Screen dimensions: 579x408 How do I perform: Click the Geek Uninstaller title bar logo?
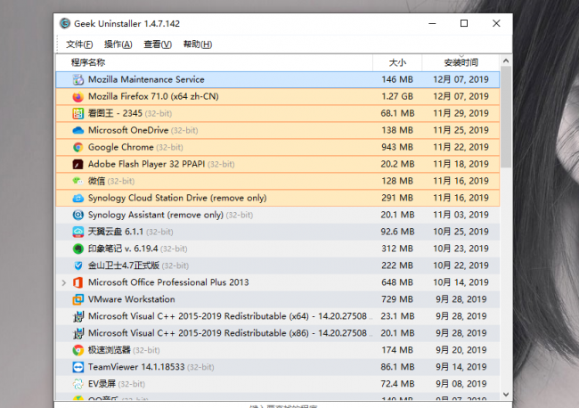coord(65,24)
